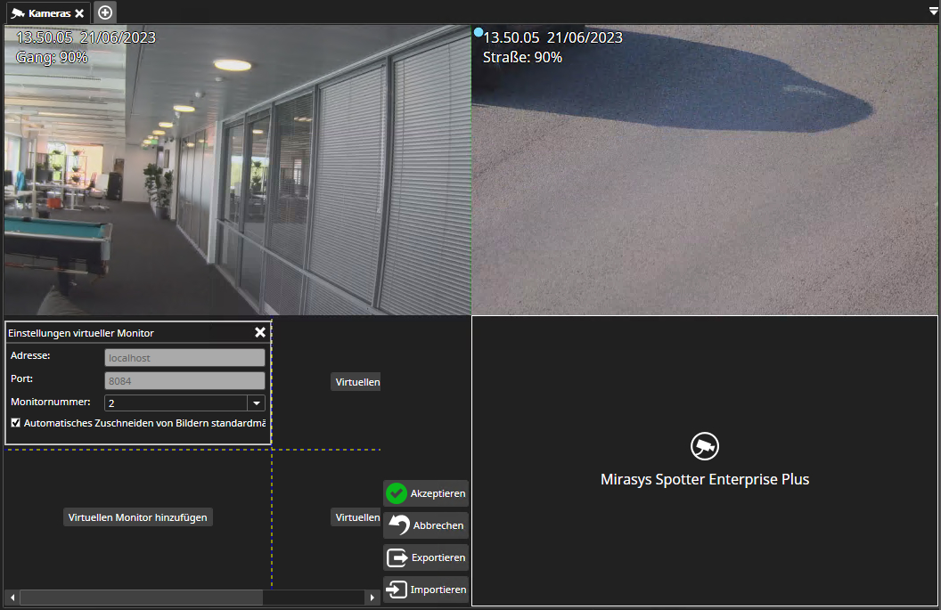Click the Abbrechen undo-arrow icon

(398, 525)
